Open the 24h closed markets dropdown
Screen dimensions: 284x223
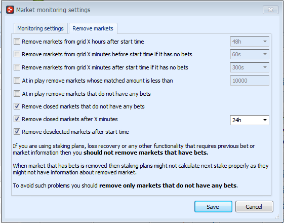[250, 120]
